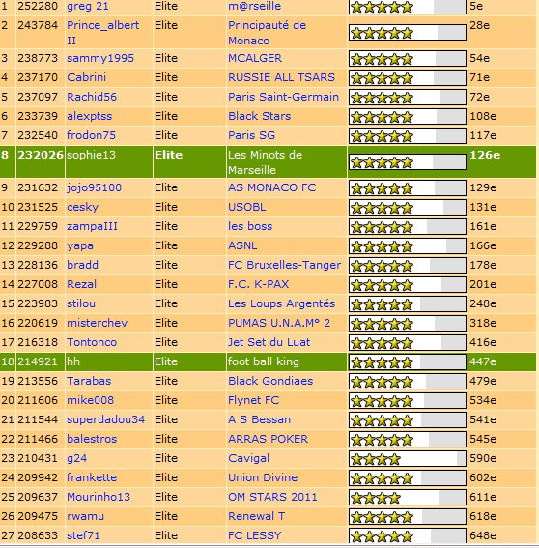
Task: Open RUSSIE ALL TSARS team page
Action: (281, 77)
